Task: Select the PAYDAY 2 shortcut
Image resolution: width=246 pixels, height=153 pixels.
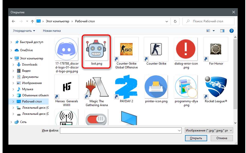Action: pyautogui.click(x=126, y=89)
